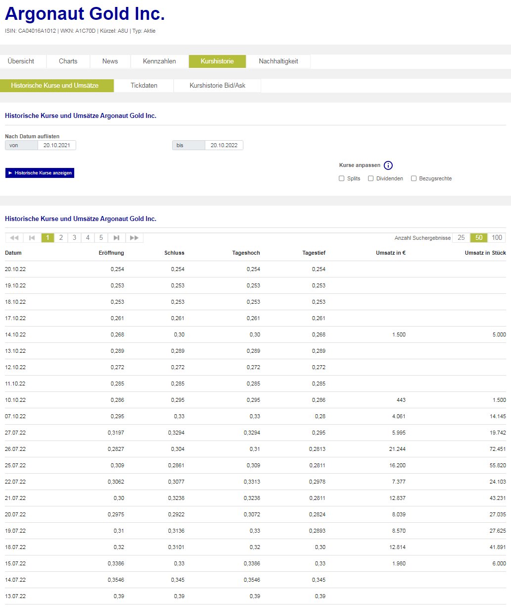
Task: Click Umsatz value 21.244 on 26.07.22
Action: [x=397, y=449]
